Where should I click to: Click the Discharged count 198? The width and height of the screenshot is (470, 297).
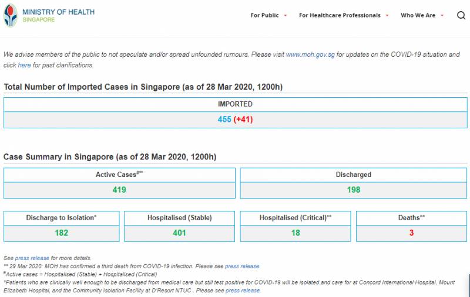tap(353, 190)
